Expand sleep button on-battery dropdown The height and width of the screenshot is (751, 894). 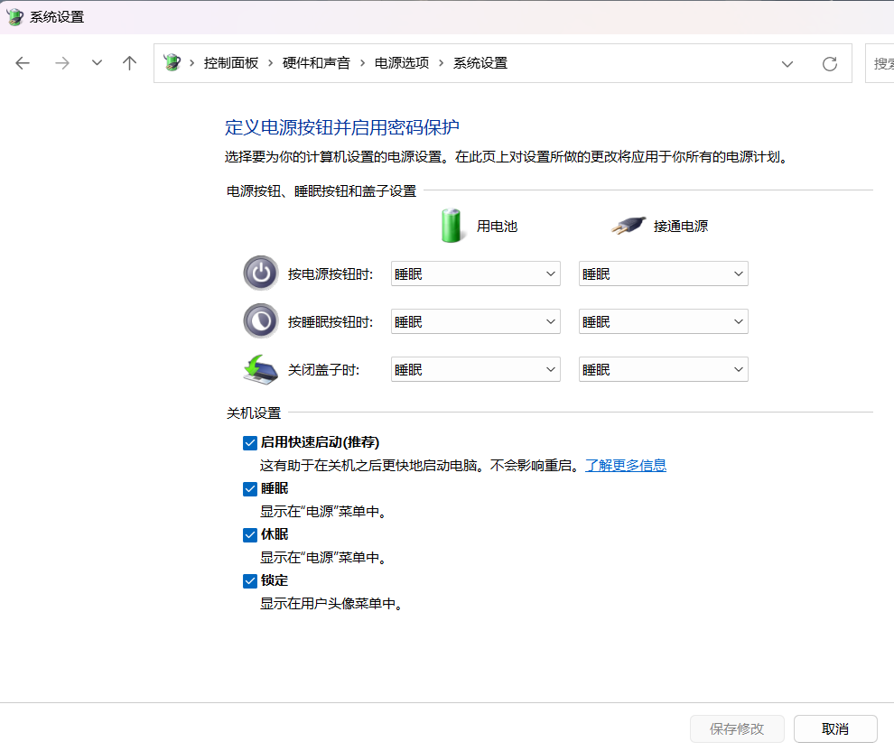click(475, 321)
